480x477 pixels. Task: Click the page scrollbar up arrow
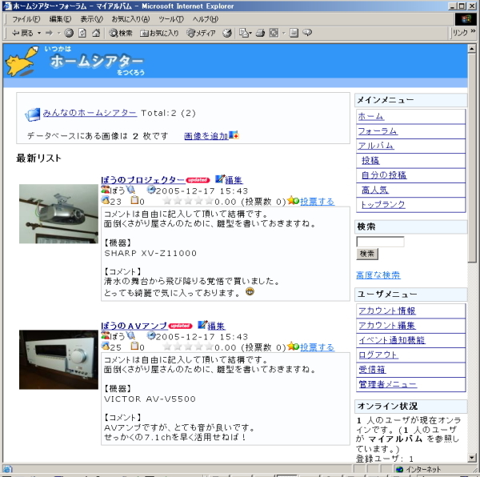coord(472,49)
